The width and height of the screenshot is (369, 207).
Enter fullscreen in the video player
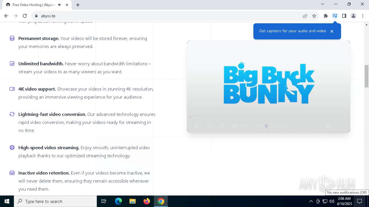(x=341, y=126)
